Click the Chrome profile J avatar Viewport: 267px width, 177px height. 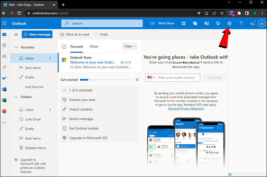(255, 13)
